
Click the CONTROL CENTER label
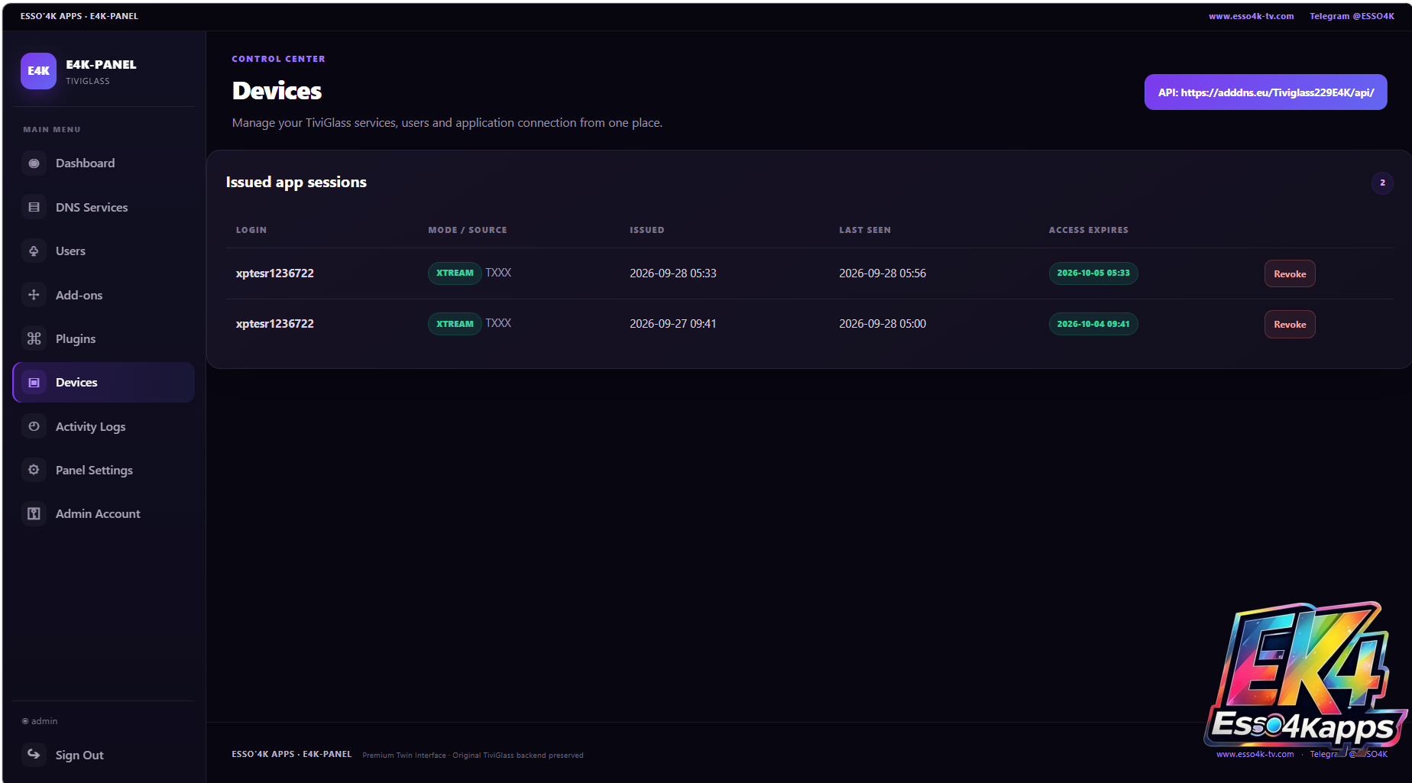point(278,59)
